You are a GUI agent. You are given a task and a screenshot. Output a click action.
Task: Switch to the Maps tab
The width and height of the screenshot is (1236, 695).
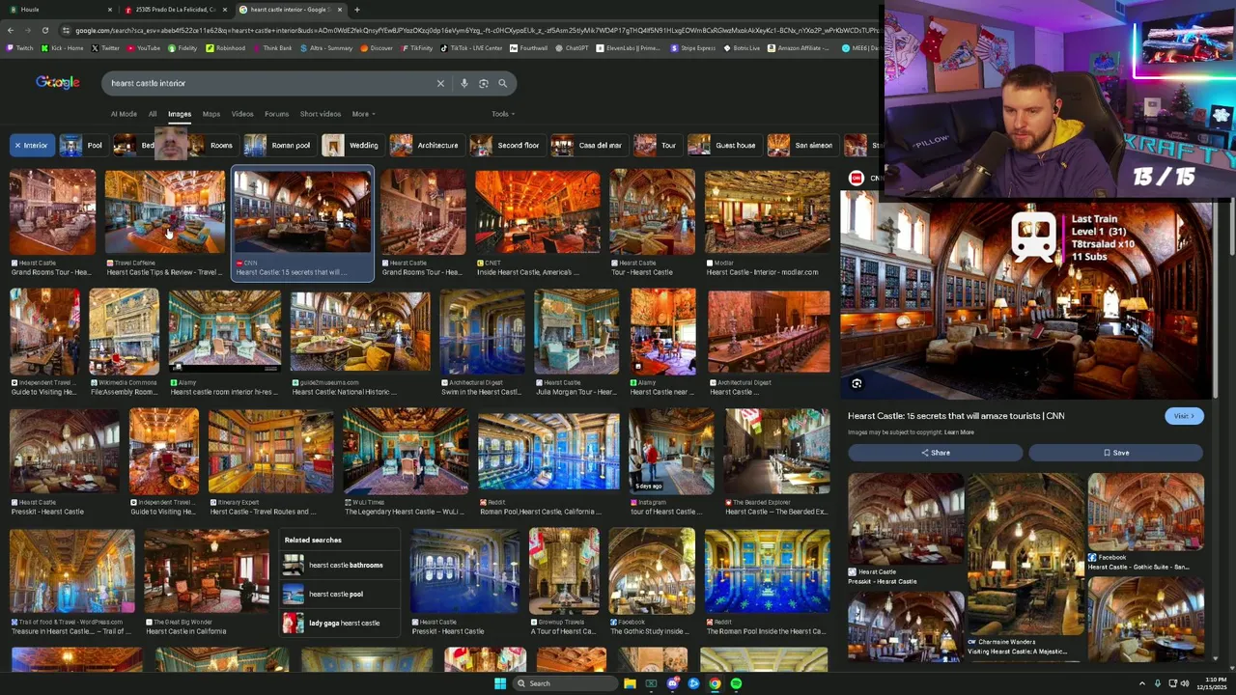[211, 114]
